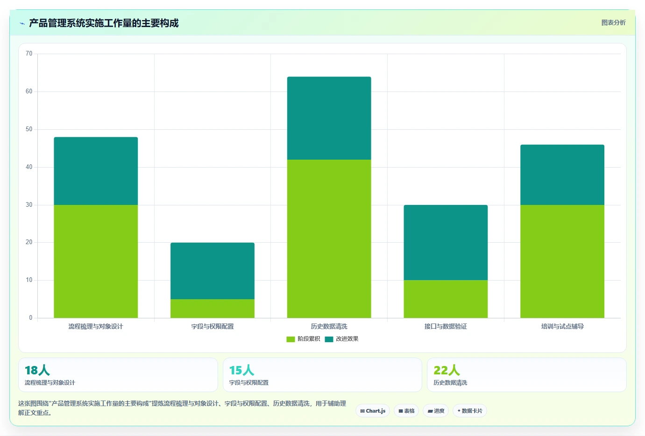
Task: Click the 流程梳理与对象设计 caption under 18人
Action: [x=50, y=383]
